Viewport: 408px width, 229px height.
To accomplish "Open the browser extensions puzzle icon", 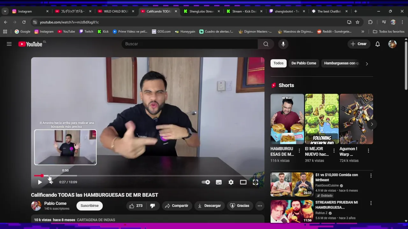I will [x=370, y=22].
